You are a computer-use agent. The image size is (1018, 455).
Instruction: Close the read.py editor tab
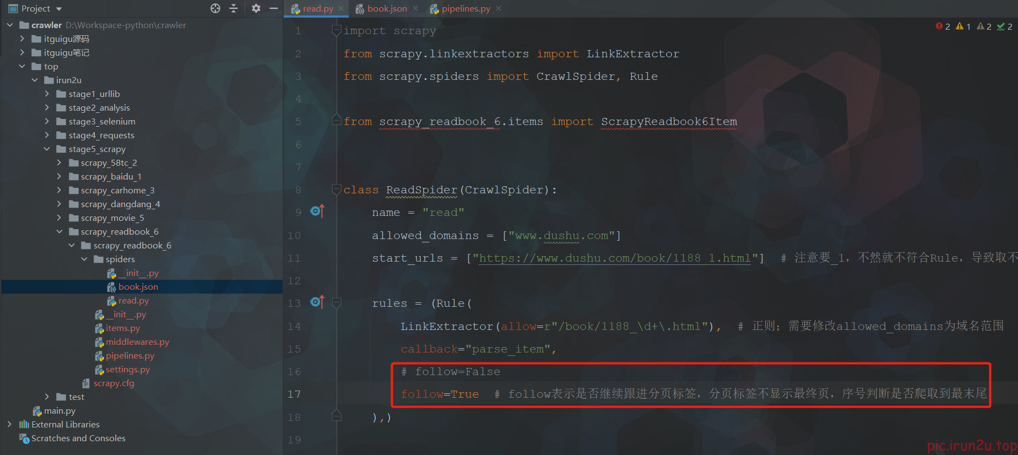point(342,9)
